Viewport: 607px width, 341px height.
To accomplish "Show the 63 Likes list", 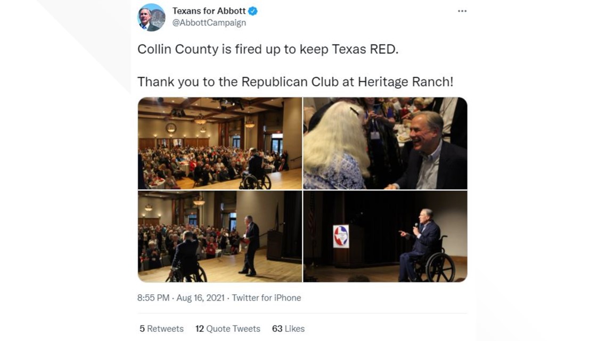I will [x=288, y=329].
